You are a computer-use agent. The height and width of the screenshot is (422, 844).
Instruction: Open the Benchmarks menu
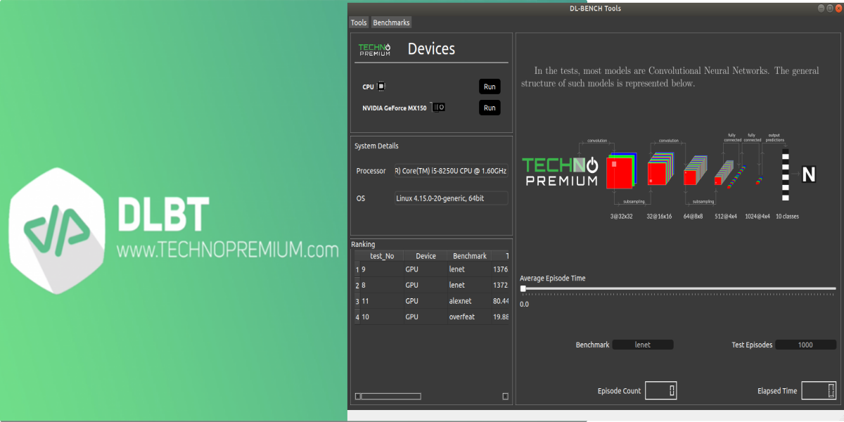pos(391,23)
